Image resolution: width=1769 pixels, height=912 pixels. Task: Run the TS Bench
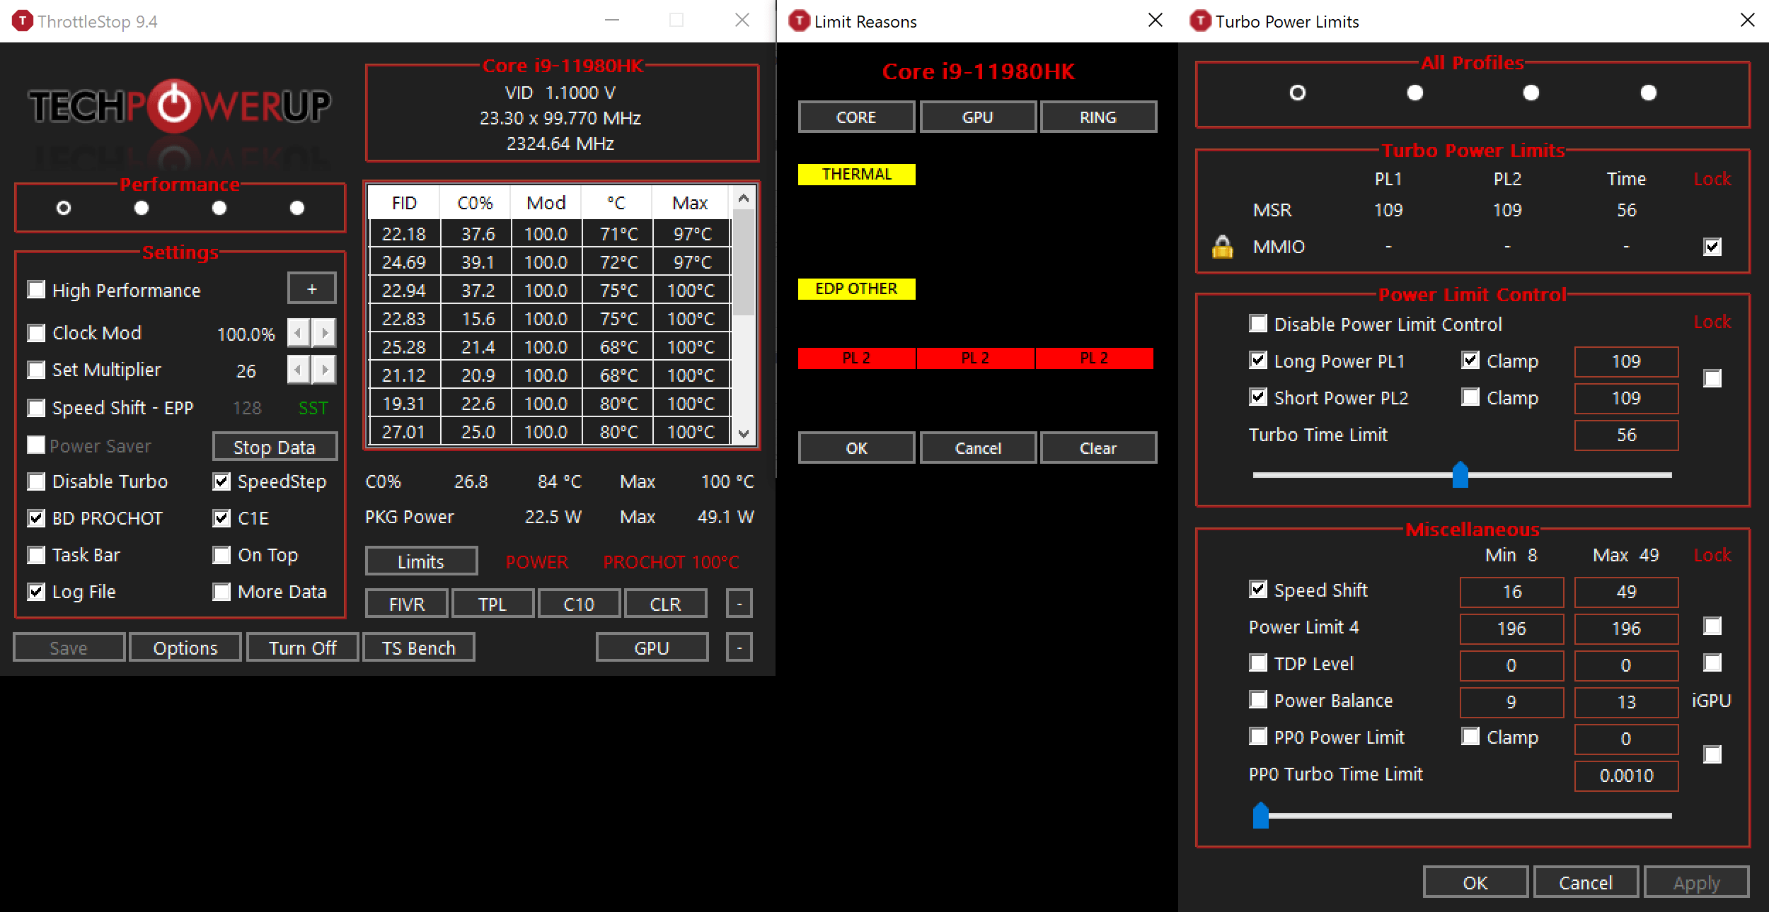click(x=418, y=647)
